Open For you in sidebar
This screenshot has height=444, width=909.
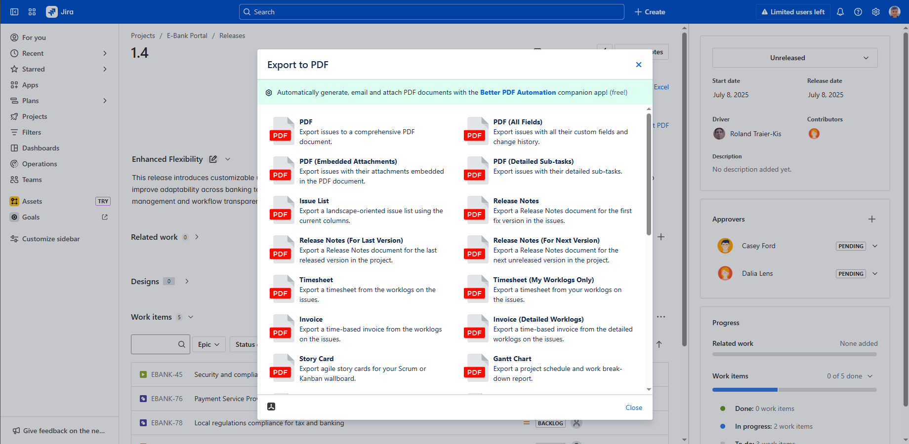[59, 37]
